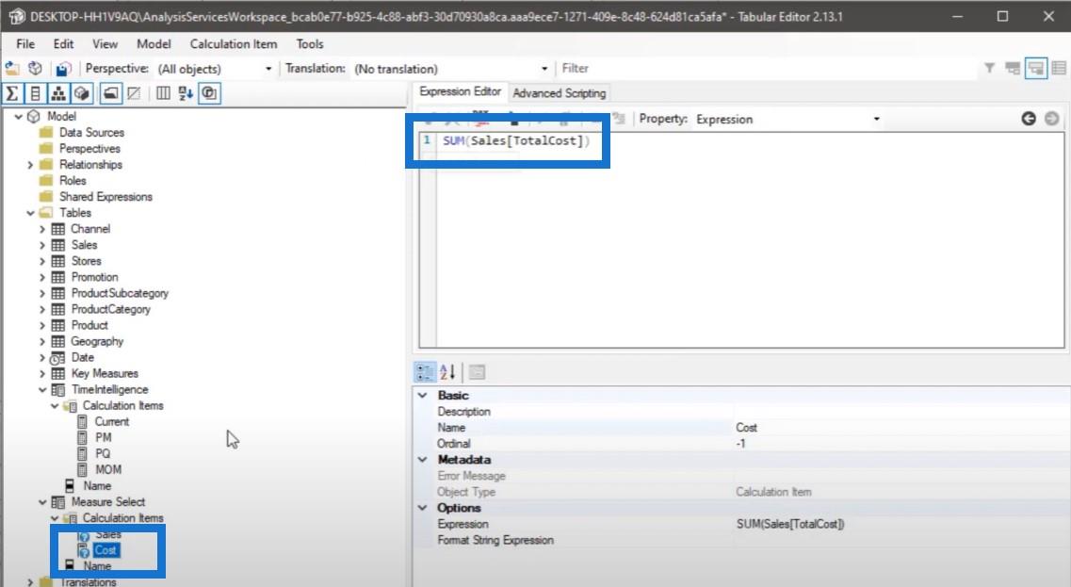Open the View menu
Image resolution: width=1071 pixels, height=587 pixels.
105,43
